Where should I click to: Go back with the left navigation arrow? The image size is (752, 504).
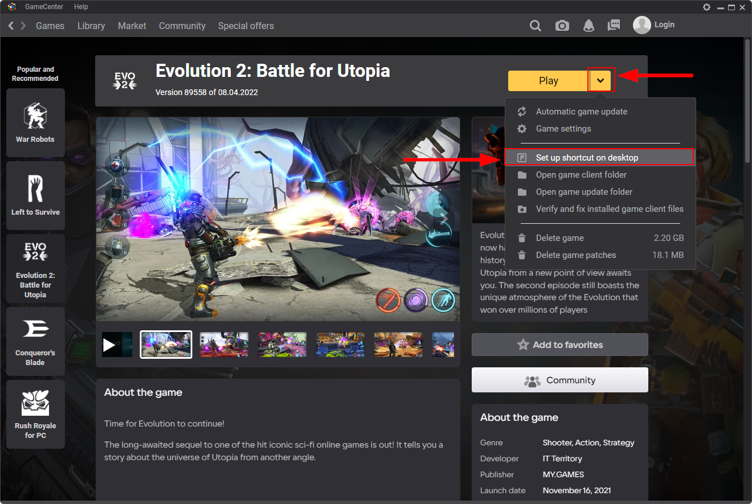tap(11, 26)
